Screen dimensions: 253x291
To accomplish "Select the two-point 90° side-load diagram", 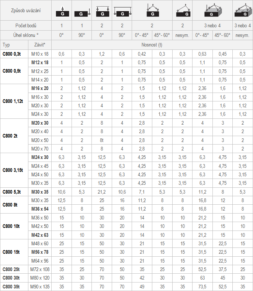I will click(x=122, y=11).
